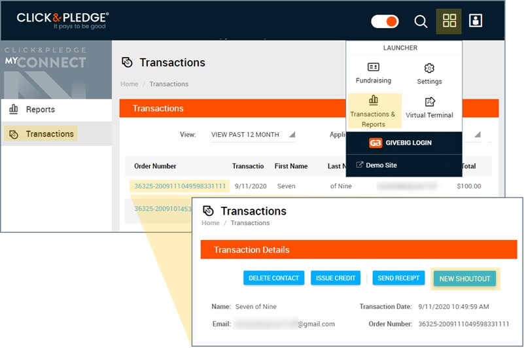
Task: Open the user profile icon
Action: pos(475,20)
